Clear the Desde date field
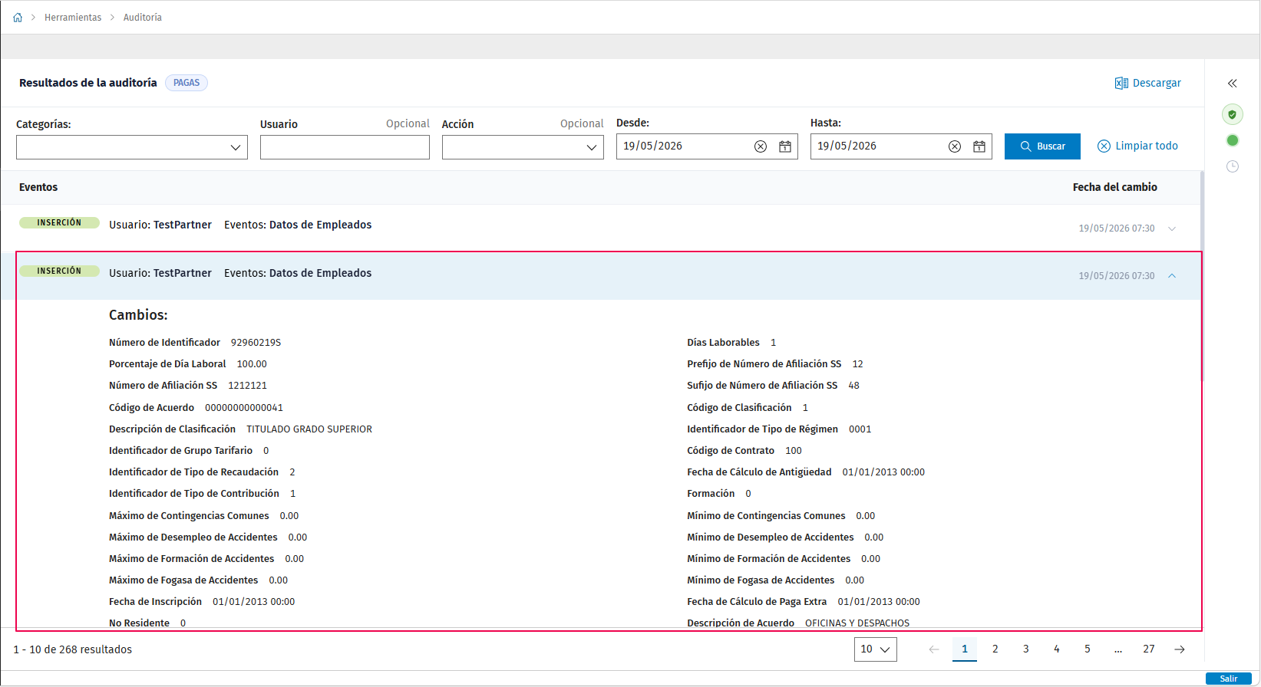1261x687 pixels. (760, 146)
